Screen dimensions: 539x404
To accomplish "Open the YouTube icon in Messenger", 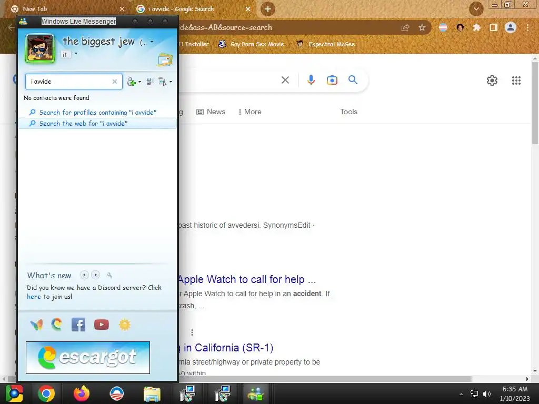I will click(x=102, y=325).
